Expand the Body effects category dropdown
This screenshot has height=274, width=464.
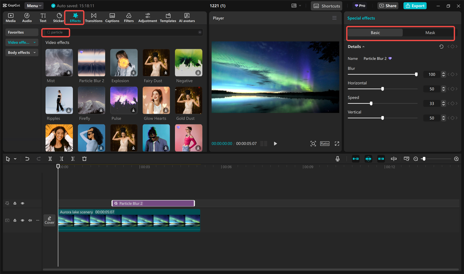click(x=35, y=52)
